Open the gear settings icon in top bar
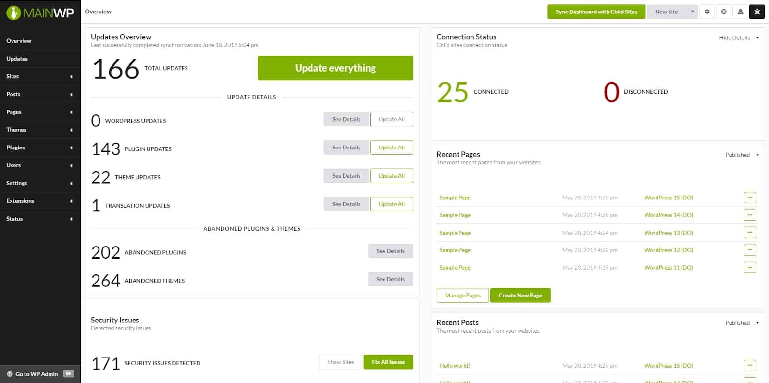 click(707, 12)
